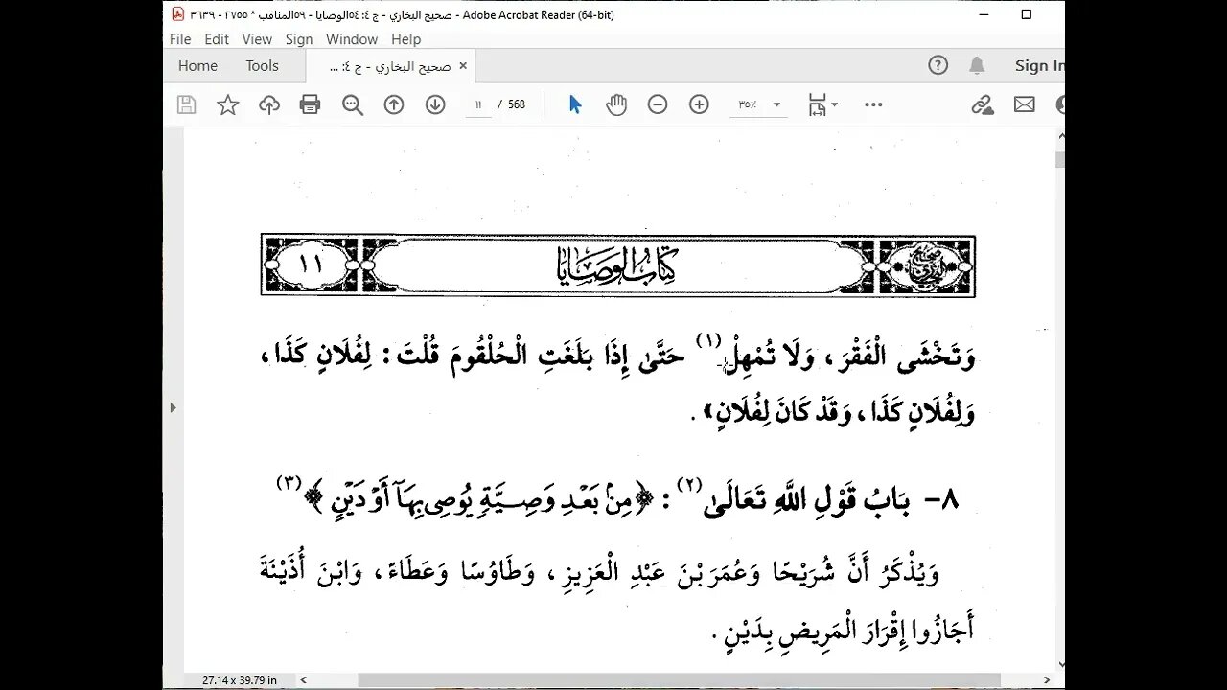Activate the Selection arrow tool
Image resolution: width=1227 pixels, height=690 pixels.
575,105
